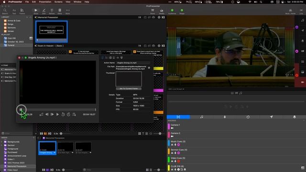
Task: Open macOS Spotlight search icon
Action: pos(261,2)
